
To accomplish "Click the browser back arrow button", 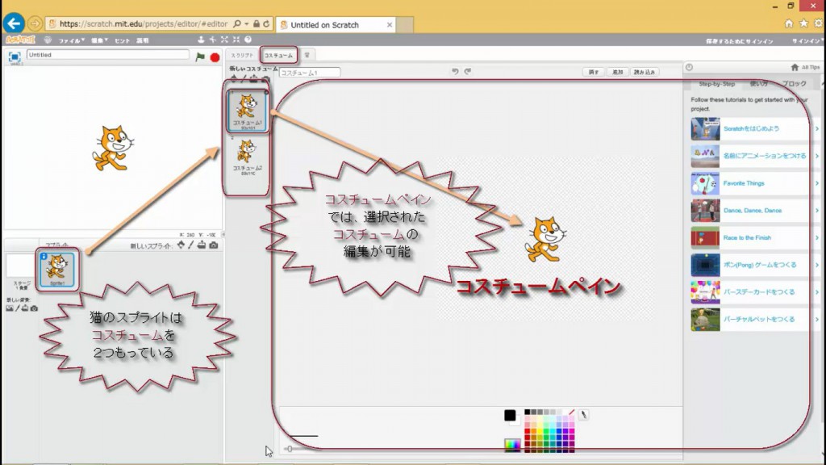I will (14, 23).
